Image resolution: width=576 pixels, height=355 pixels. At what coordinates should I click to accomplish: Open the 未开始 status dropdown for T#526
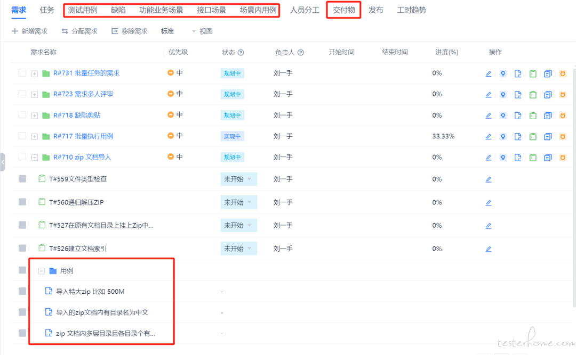click(x=238, y=249)
